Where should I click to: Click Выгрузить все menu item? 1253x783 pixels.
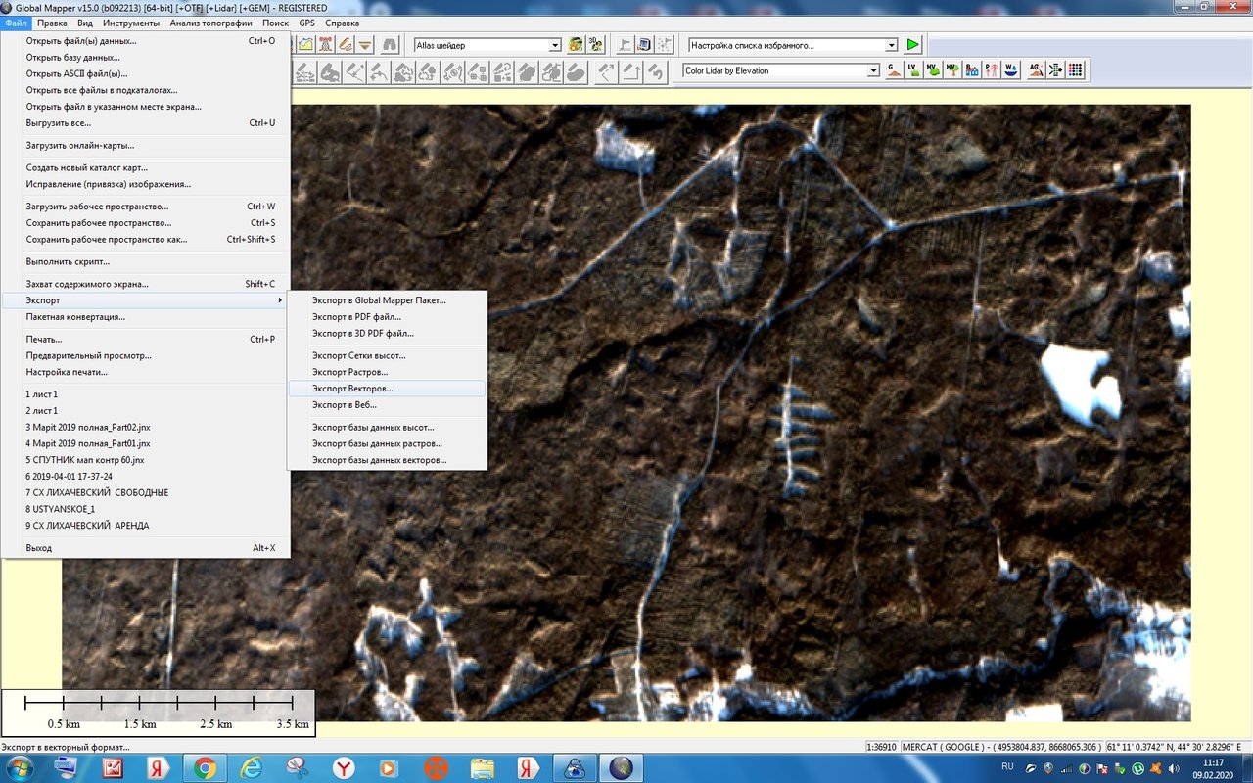[145, 123]
